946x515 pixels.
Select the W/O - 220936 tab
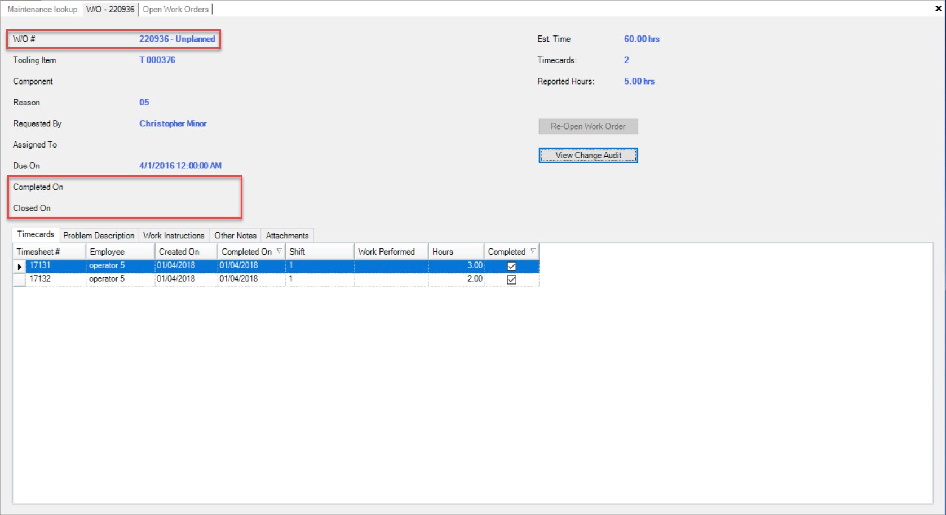[110, 9]
